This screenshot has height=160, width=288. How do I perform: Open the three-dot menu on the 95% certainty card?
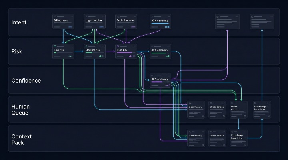(x=169, y=16)
